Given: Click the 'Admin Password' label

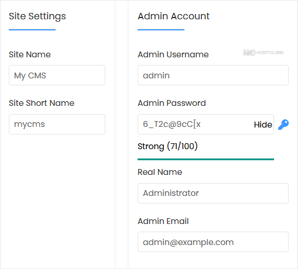Looking at the screenshot, I should click(x=172, y=103).
